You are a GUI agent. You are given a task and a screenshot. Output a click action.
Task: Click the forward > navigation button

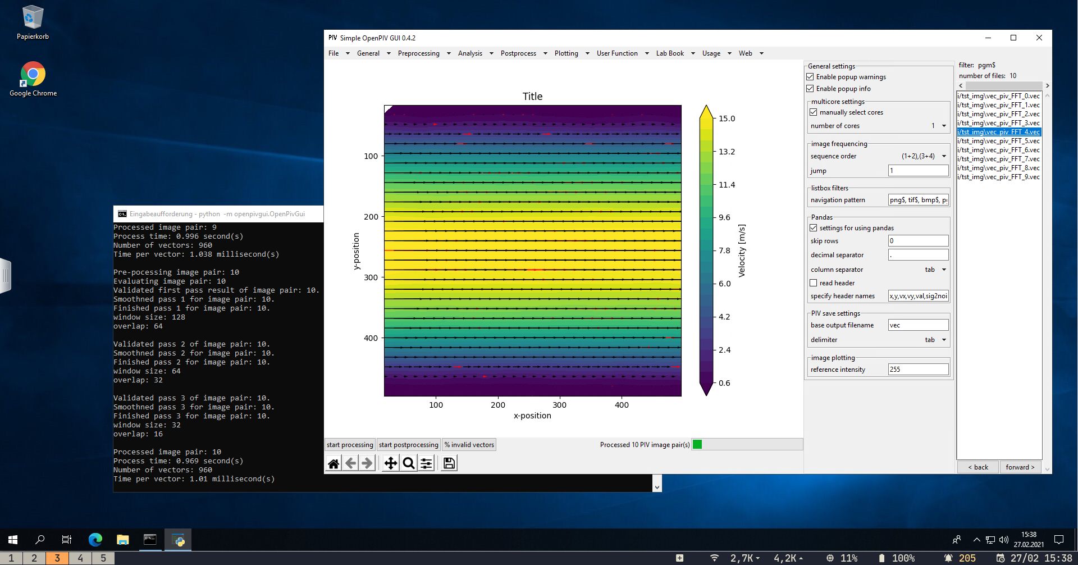tap(1020, 467)
